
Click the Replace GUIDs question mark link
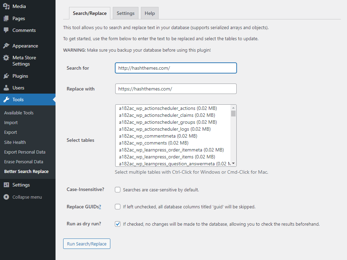(x=100, y=207)
